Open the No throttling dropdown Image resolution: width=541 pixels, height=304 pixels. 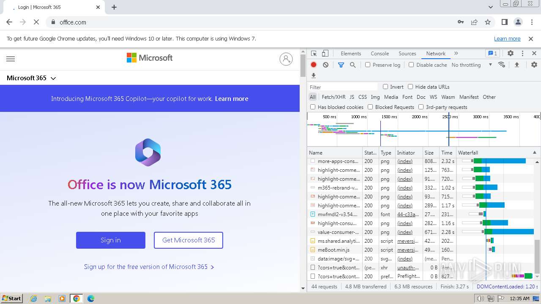(472, 65)
